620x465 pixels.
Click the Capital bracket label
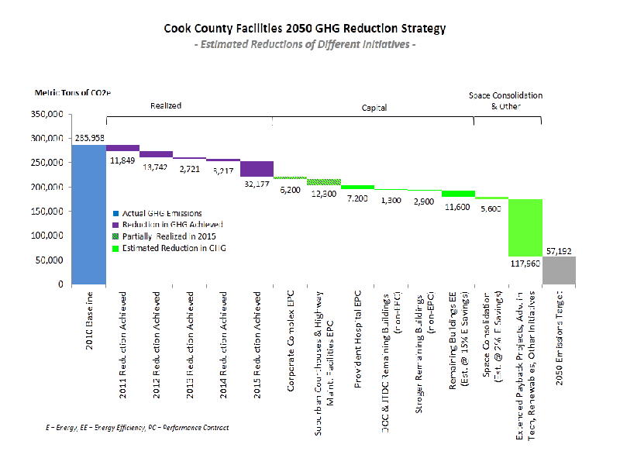(x=374, y=108)
